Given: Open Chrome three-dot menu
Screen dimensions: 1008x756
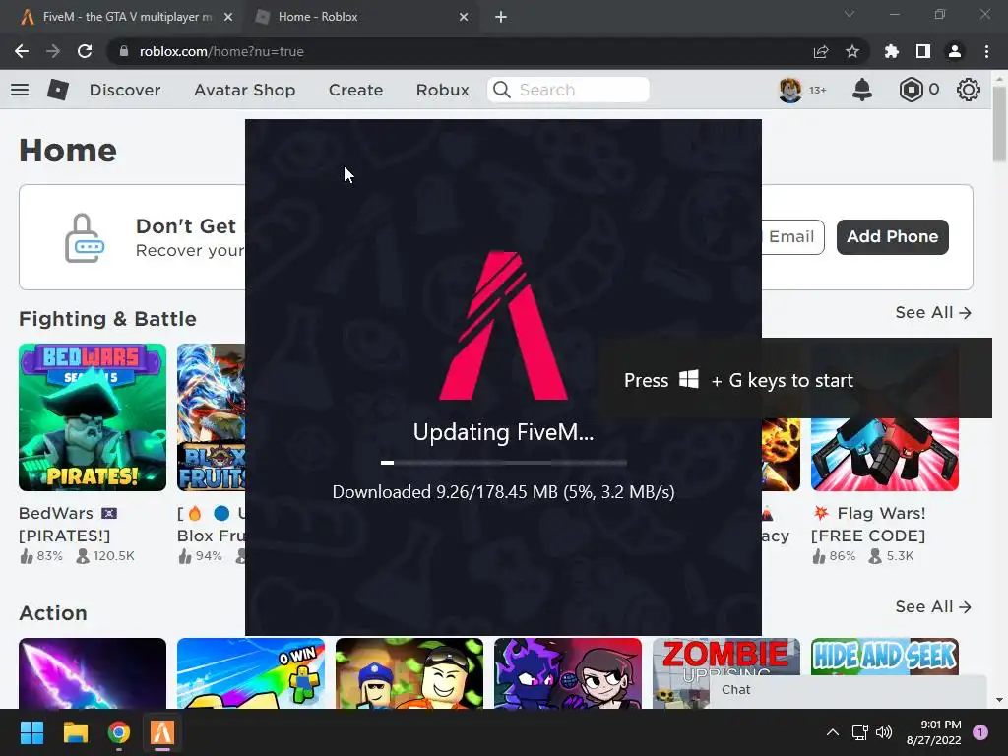Looking at the screenshot, I should coord(986,51).
